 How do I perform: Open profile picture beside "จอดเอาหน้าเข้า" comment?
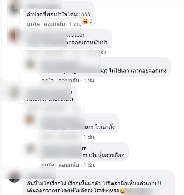[x=14, y=36]
